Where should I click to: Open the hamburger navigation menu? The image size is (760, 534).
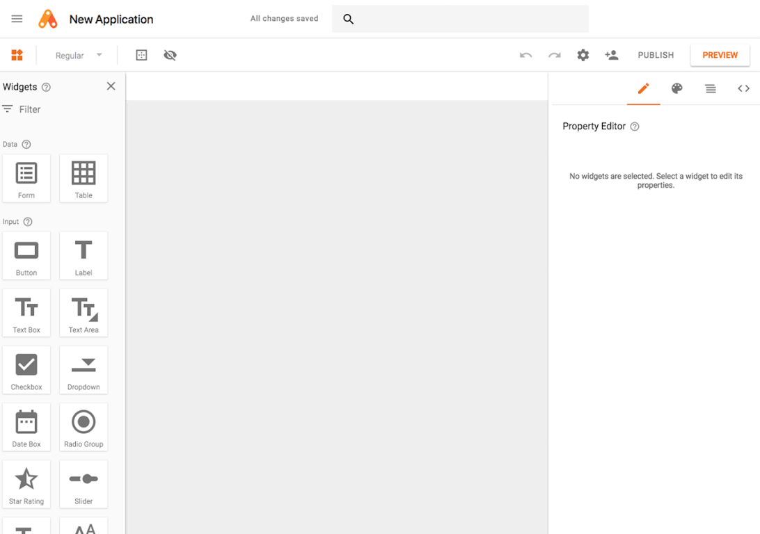17,19
